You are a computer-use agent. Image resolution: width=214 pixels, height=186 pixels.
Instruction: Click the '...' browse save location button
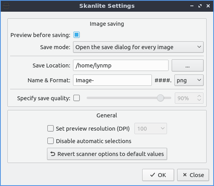pos(188,66)
